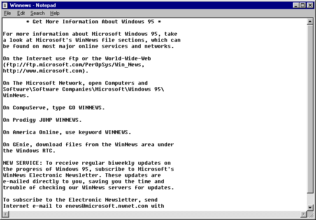The image size is (316, 220).
Task: Click the text 'the Windows RTC.'
Action: [x=29, y=151]
